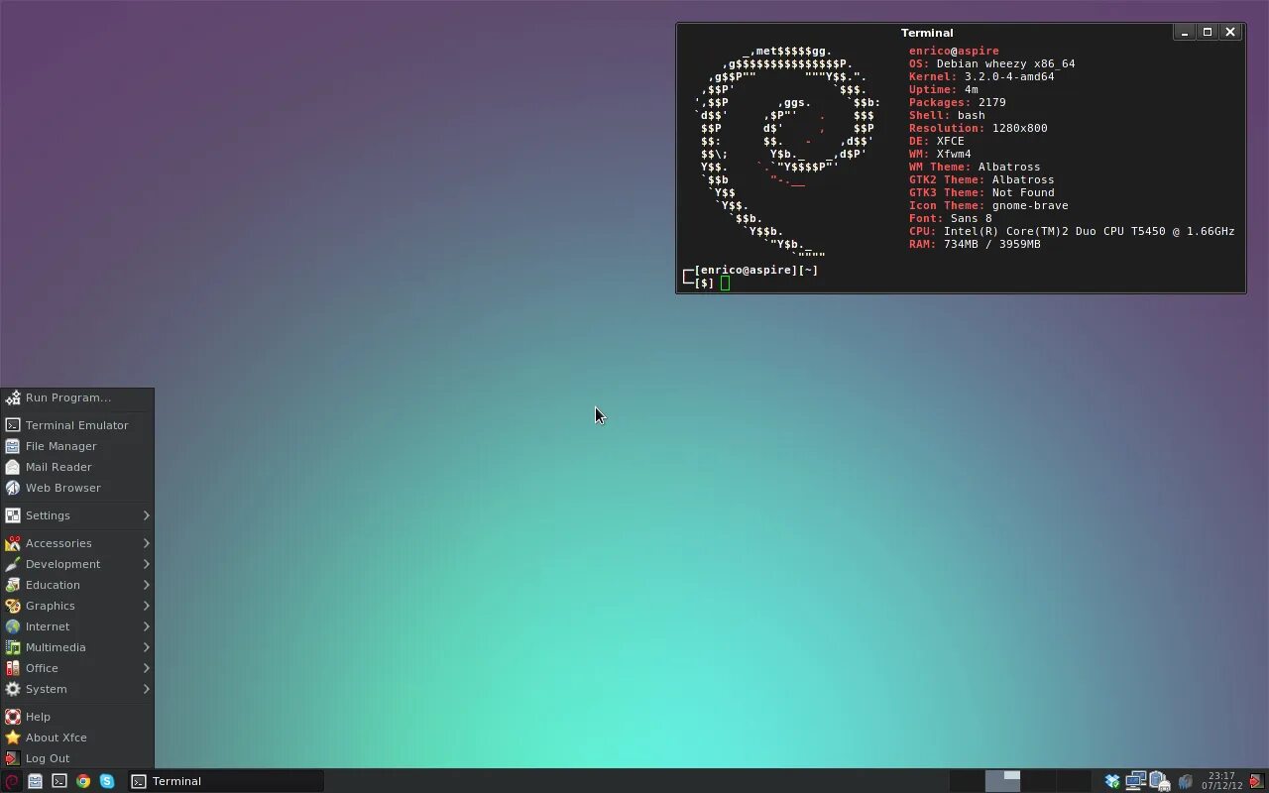
Task: Expand the Internet submenu
Action: point(77,626)
